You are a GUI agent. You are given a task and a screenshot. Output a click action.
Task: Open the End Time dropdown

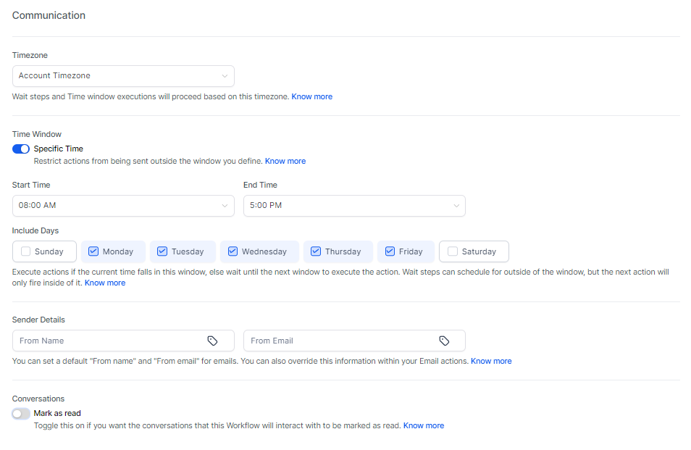(354, 206)
